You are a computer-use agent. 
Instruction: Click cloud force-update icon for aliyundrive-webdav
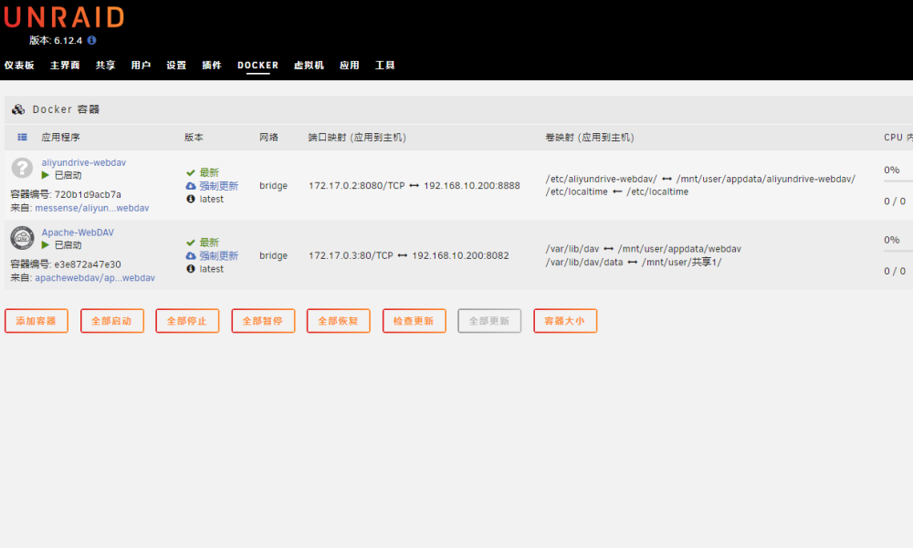click(x=191, y=186)
